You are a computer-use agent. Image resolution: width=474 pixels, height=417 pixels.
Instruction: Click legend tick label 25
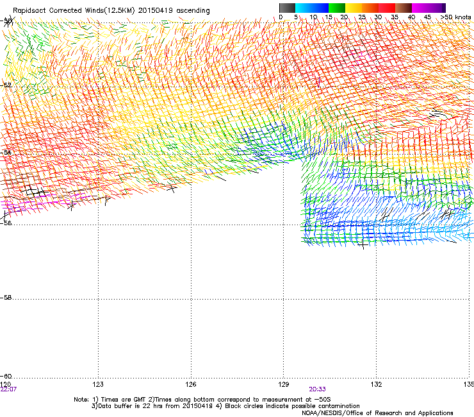362,17
